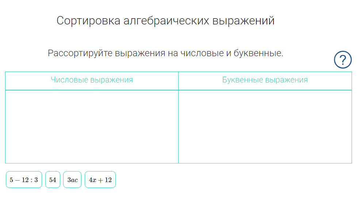This screenshot has height=208, width=360.
Task: Click the instruction text starting with "Рассортируйте"
Action: click(165, 53)
